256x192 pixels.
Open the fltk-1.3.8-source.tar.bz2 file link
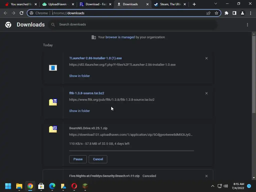(87, 93)
